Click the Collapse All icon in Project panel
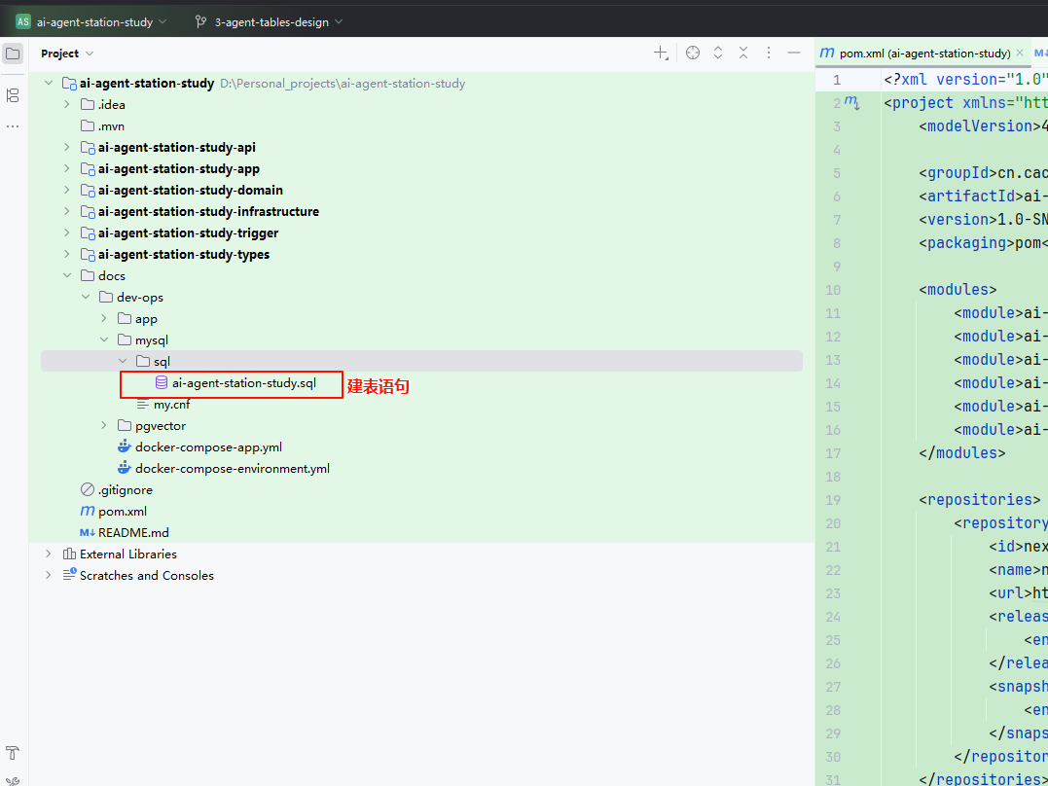Screen dimensions: 1048x786 tap(743, 54)
